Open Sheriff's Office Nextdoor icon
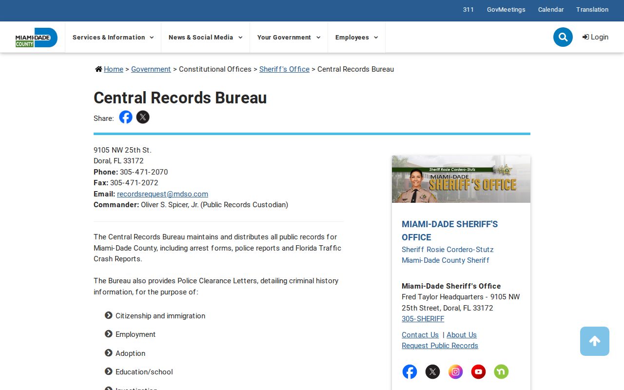The height and width of the screenshot is (390, 624). click(x=501, y=372)
